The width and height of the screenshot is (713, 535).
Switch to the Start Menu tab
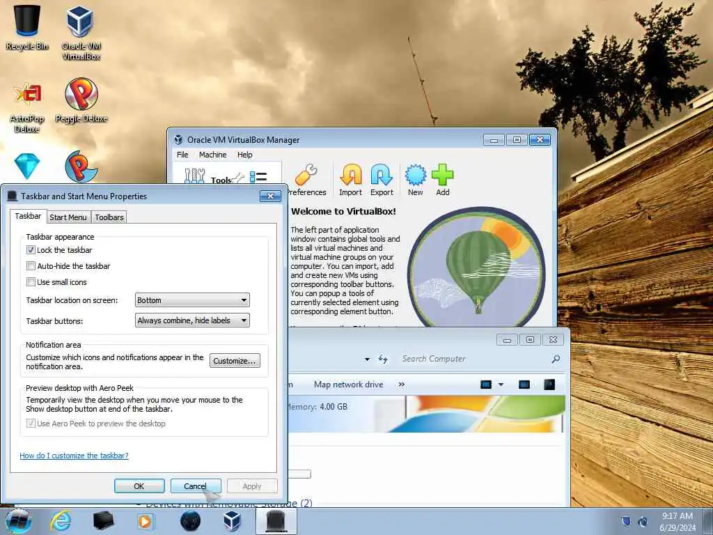[x=68, y=217]
